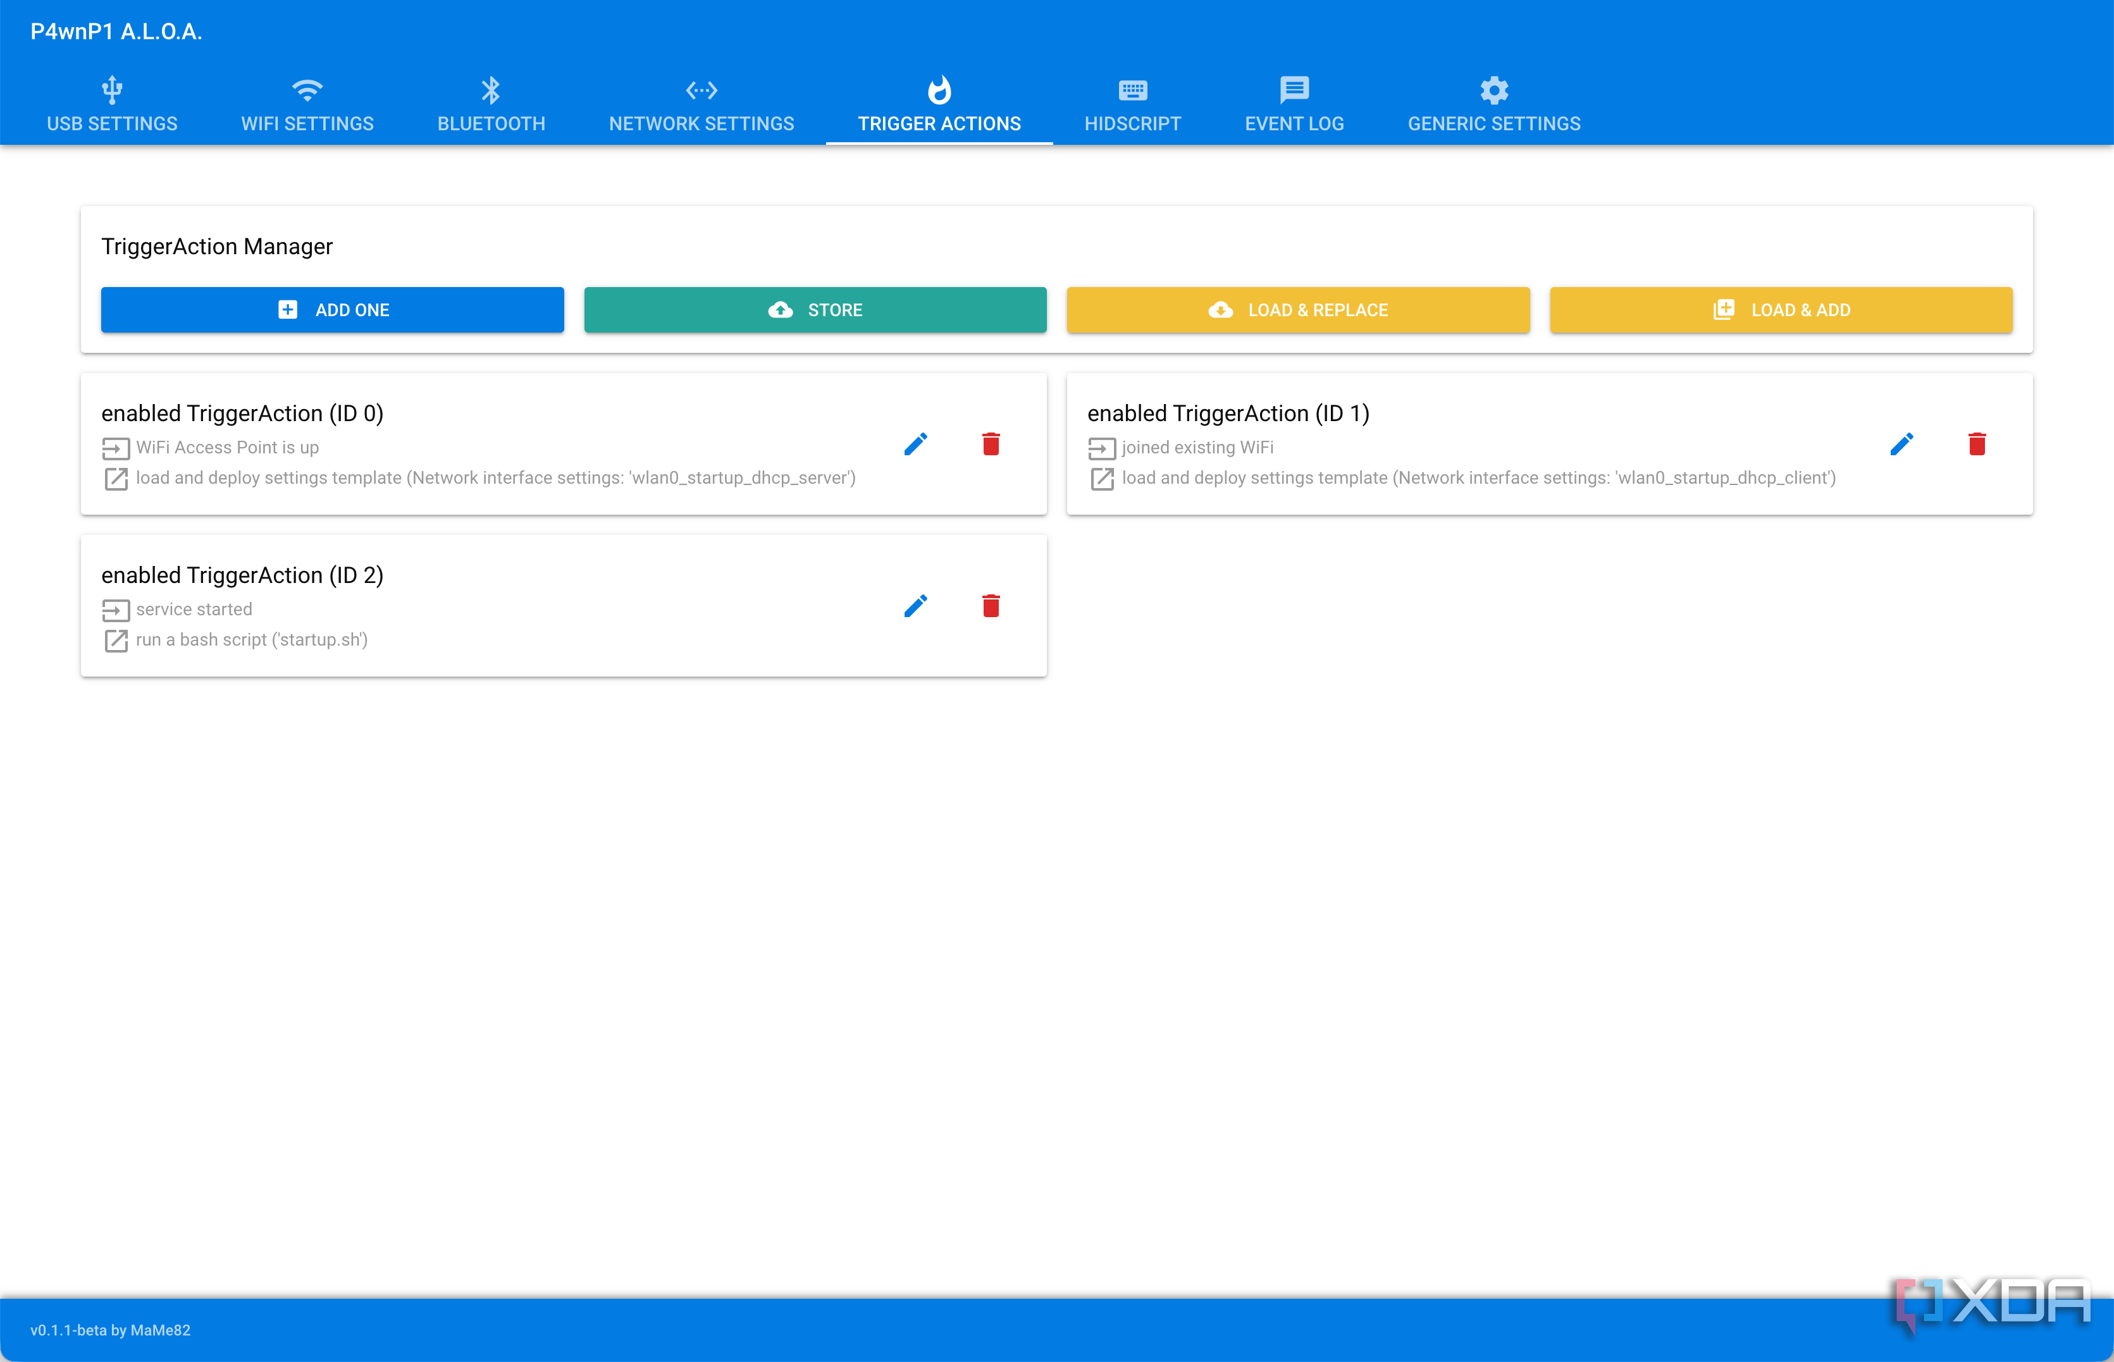
Task: Click the LOAD & ADD button
Action: pos(1781,310)
